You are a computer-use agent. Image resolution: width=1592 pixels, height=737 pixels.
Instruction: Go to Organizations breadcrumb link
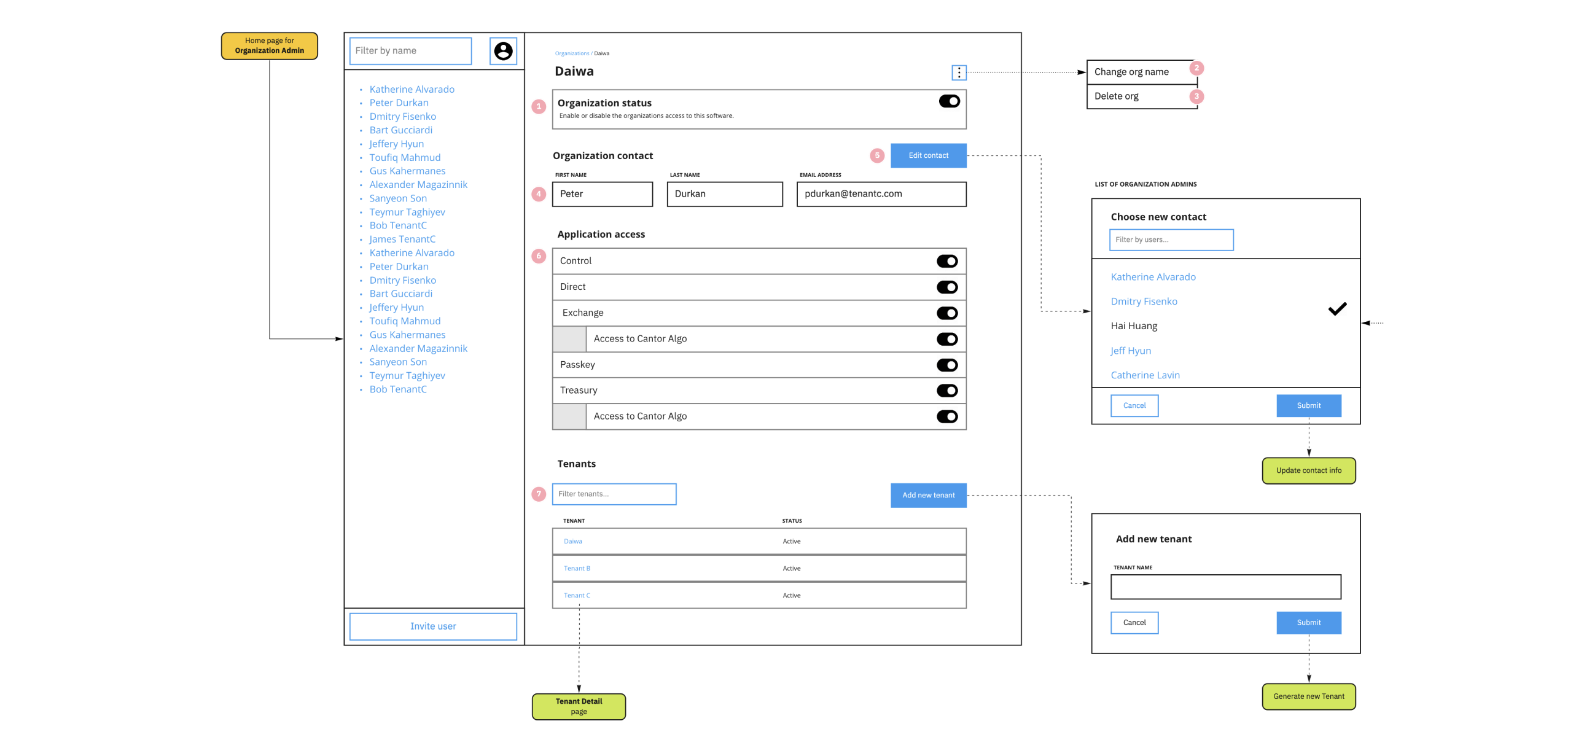click(572, 54)
